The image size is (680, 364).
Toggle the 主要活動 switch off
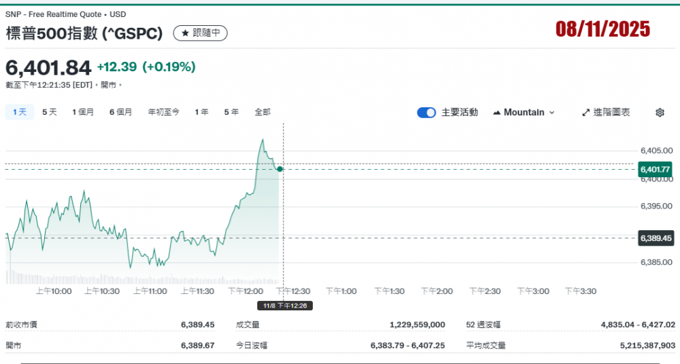pyautogui.click(x=426, y=113)
